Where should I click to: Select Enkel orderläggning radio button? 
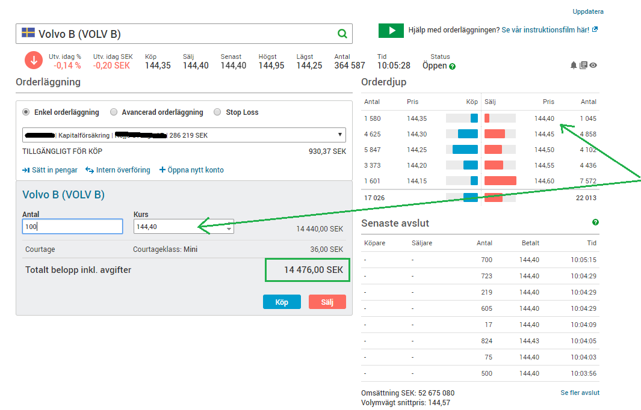click(x=26, y=112)
